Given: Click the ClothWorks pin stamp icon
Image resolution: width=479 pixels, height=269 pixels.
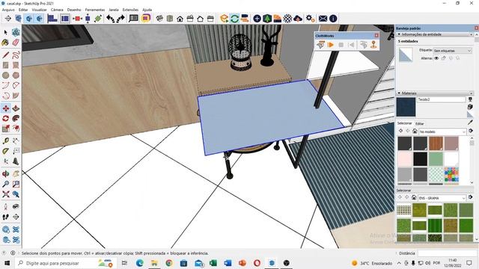Looking at the screenshot, I should coord(373,45).
